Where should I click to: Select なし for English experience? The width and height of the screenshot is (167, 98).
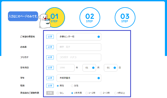click(58, 93)
